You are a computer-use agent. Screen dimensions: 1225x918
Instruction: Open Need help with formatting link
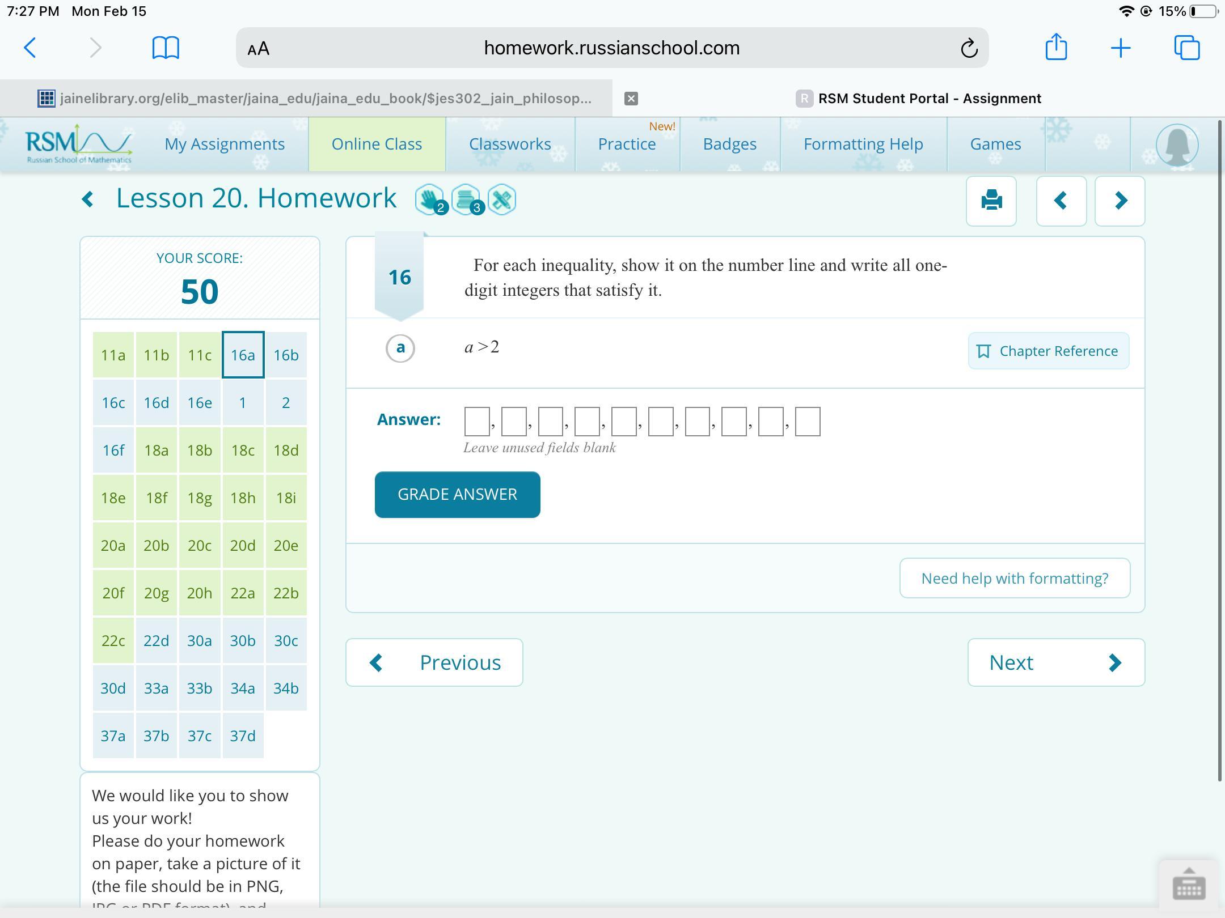(1014, 578)
